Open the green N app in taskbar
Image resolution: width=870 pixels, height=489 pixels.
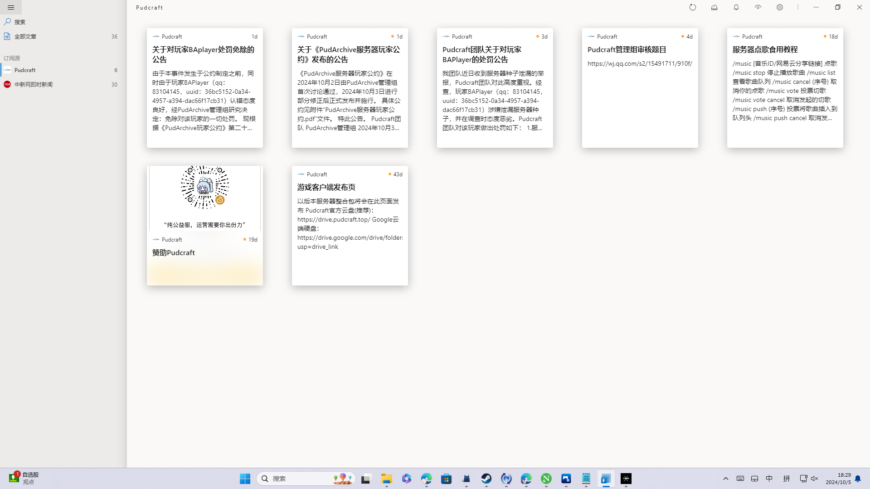[x=546, y=479]
